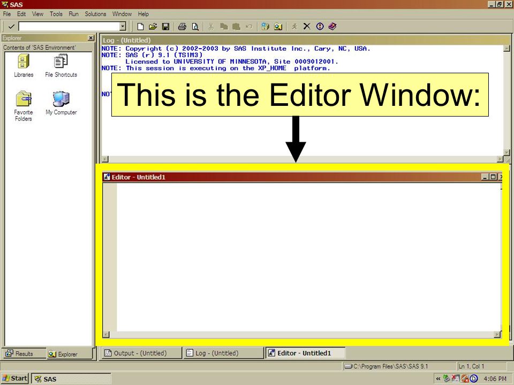514x385 pixels.
Task: Click the SAS taskbar button
Action: pyautogui.click(x=71, y=379)
